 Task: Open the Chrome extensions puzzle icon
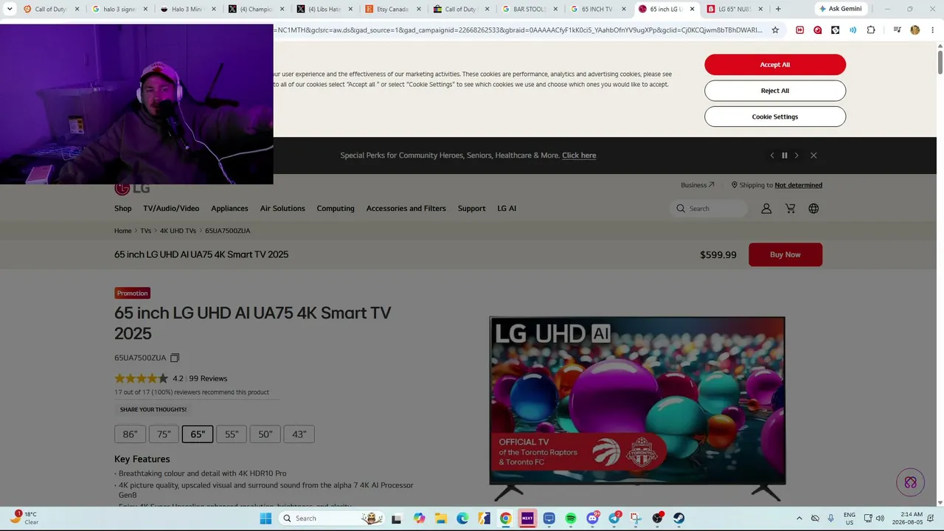point(871,30)
